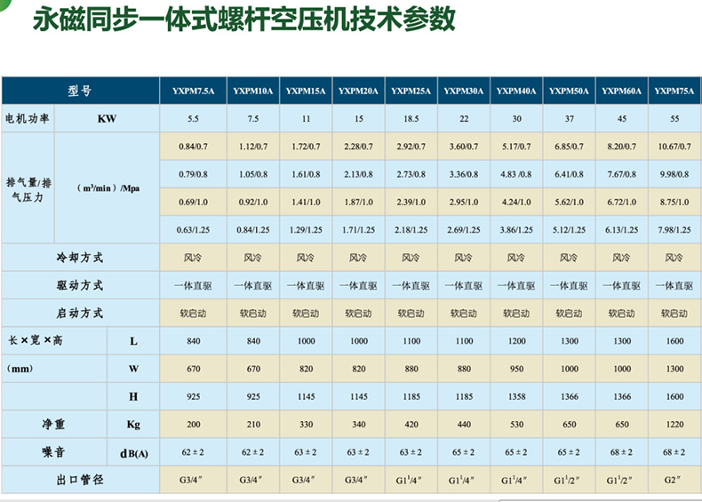The image size is (702, 502).
Task: Select the 型号 header cell
Action: point(80,91)
